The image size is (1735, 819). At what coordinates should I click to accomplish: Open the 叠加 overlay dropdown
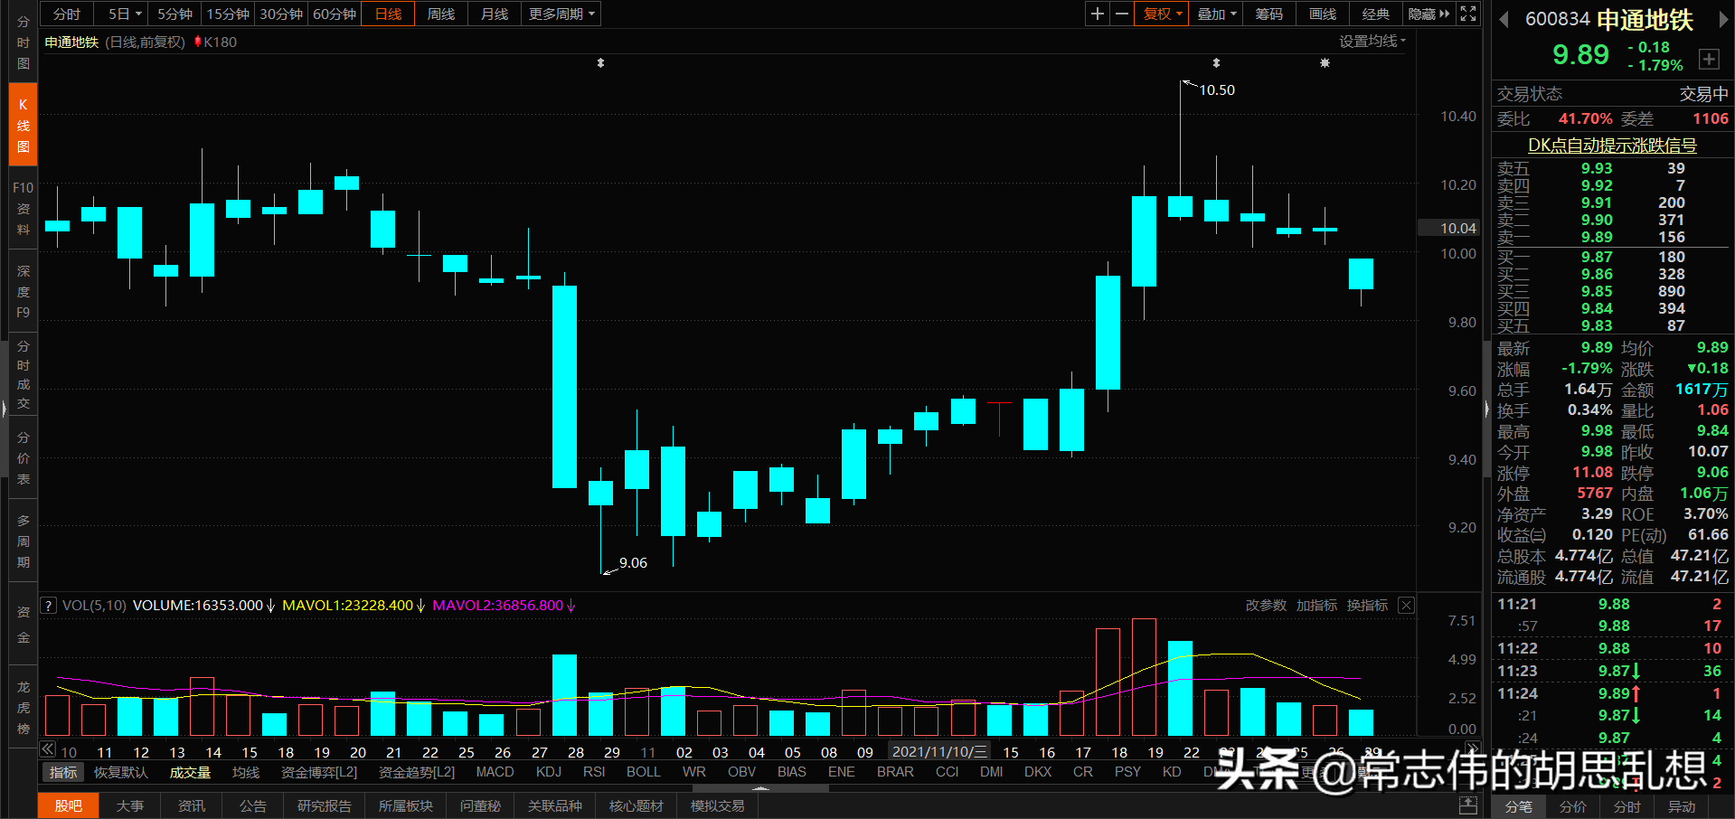pyautogui.click(x=1212, y=14)
